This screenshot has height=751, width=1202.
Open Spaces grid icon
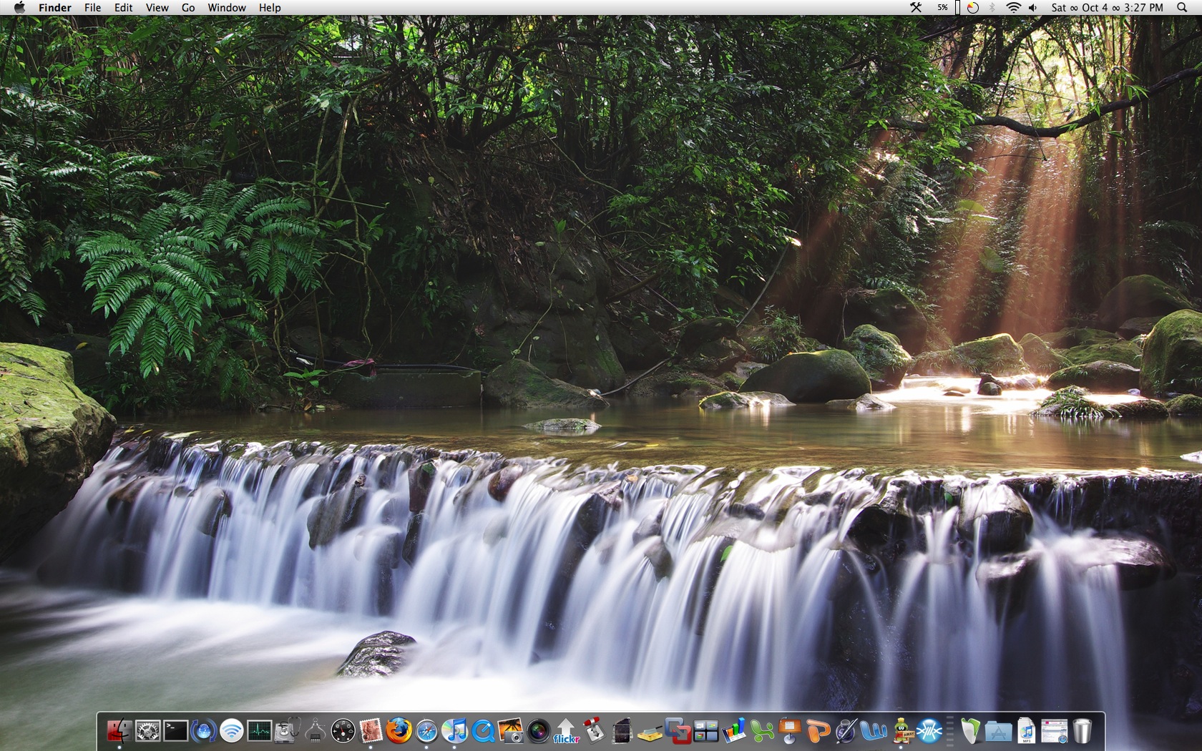pyautogui.click(x=706, y=730)
